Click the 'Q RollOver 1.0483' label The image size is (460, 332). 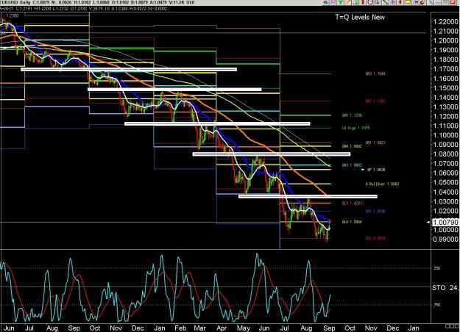pyautogui.click(x=382, y=184)
